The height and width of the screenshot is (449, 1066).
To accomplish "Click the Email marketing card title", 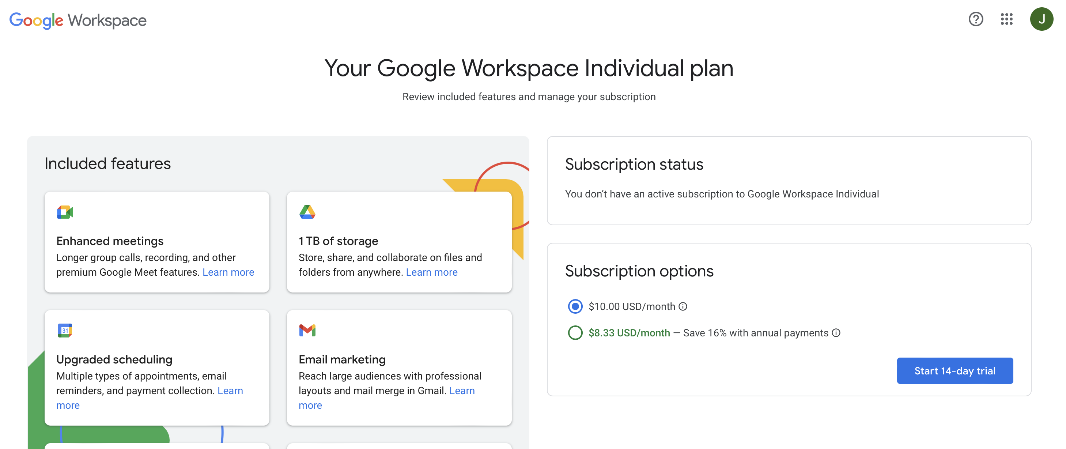I will [342, 359].
